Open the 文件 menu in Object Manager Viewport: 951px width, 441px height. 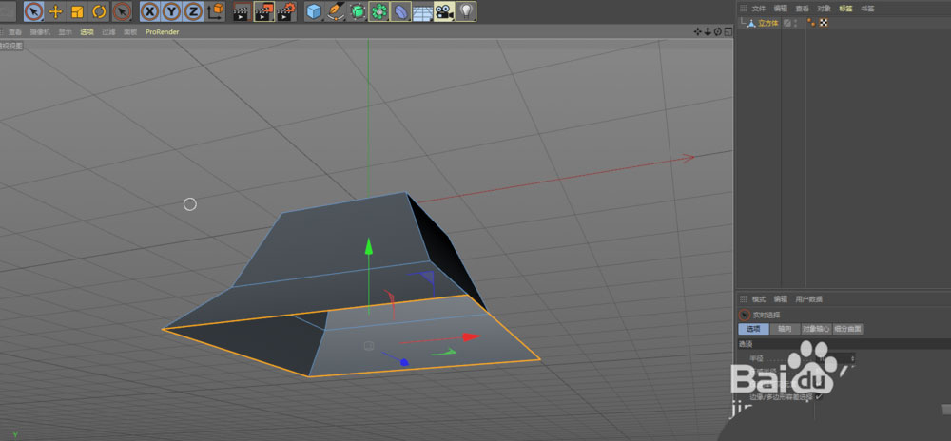(x=758, y=8)
